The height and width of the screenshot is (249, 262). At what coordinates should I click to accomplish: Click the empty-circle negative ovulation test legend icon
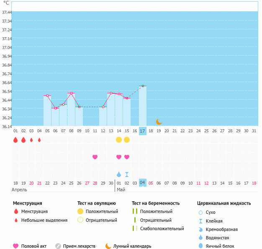80,220
